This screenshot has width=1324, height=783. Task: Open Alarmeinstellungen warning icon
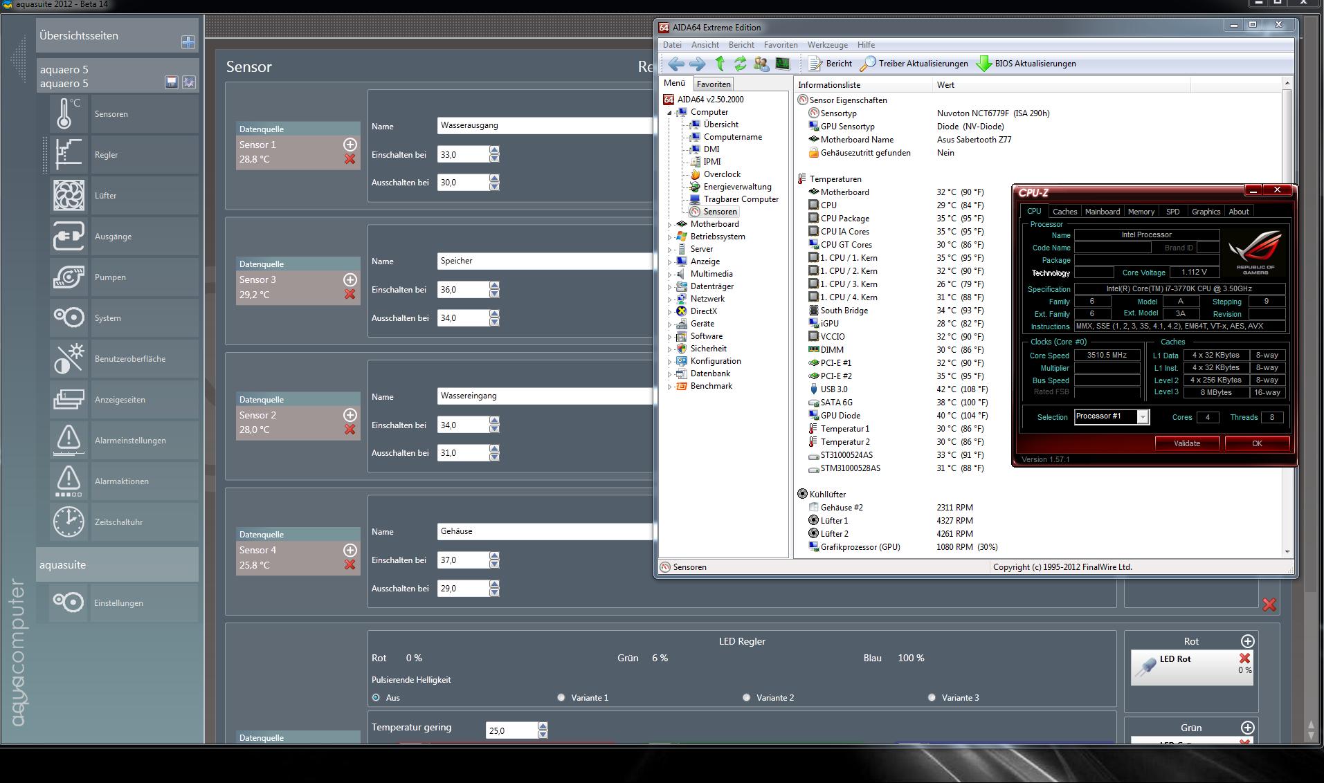[69, 441]
